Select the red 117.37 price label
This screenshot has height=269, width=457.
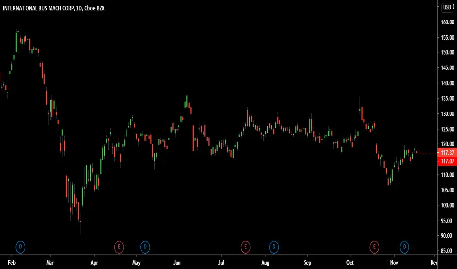(x=447, y=152)
